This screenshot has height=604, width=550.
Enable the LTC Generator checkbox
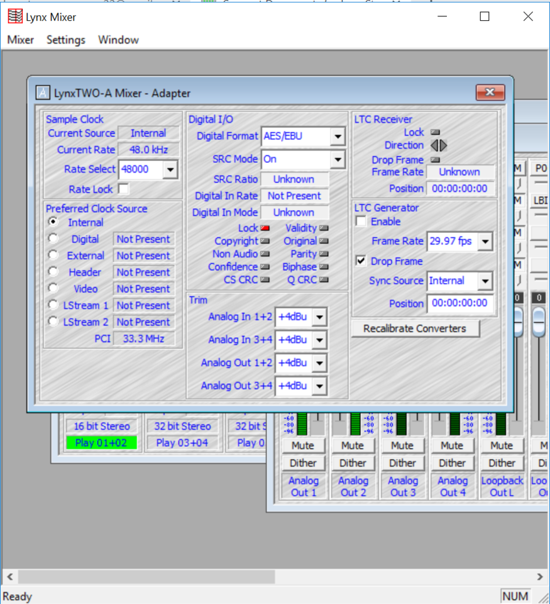click(x=361, y=221)
